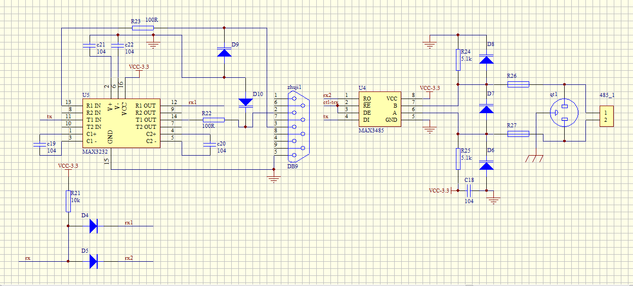Image resolution: width=633 pixels, height=286 pixels.
Task: Click the 100R value of R23
Action: 151,20
